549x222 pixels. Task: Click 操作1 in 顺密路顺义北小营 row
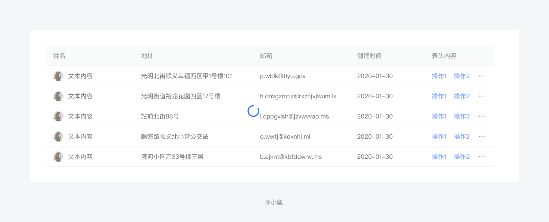click(439, 136)
